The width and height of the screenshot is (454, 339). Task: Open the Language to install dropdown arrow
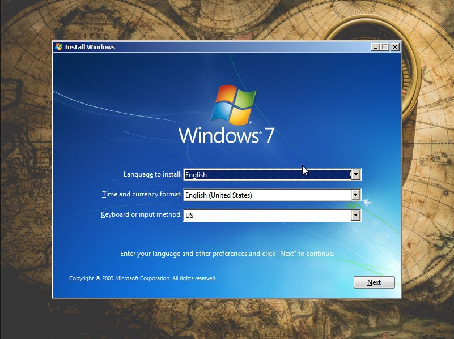(355, 174)
